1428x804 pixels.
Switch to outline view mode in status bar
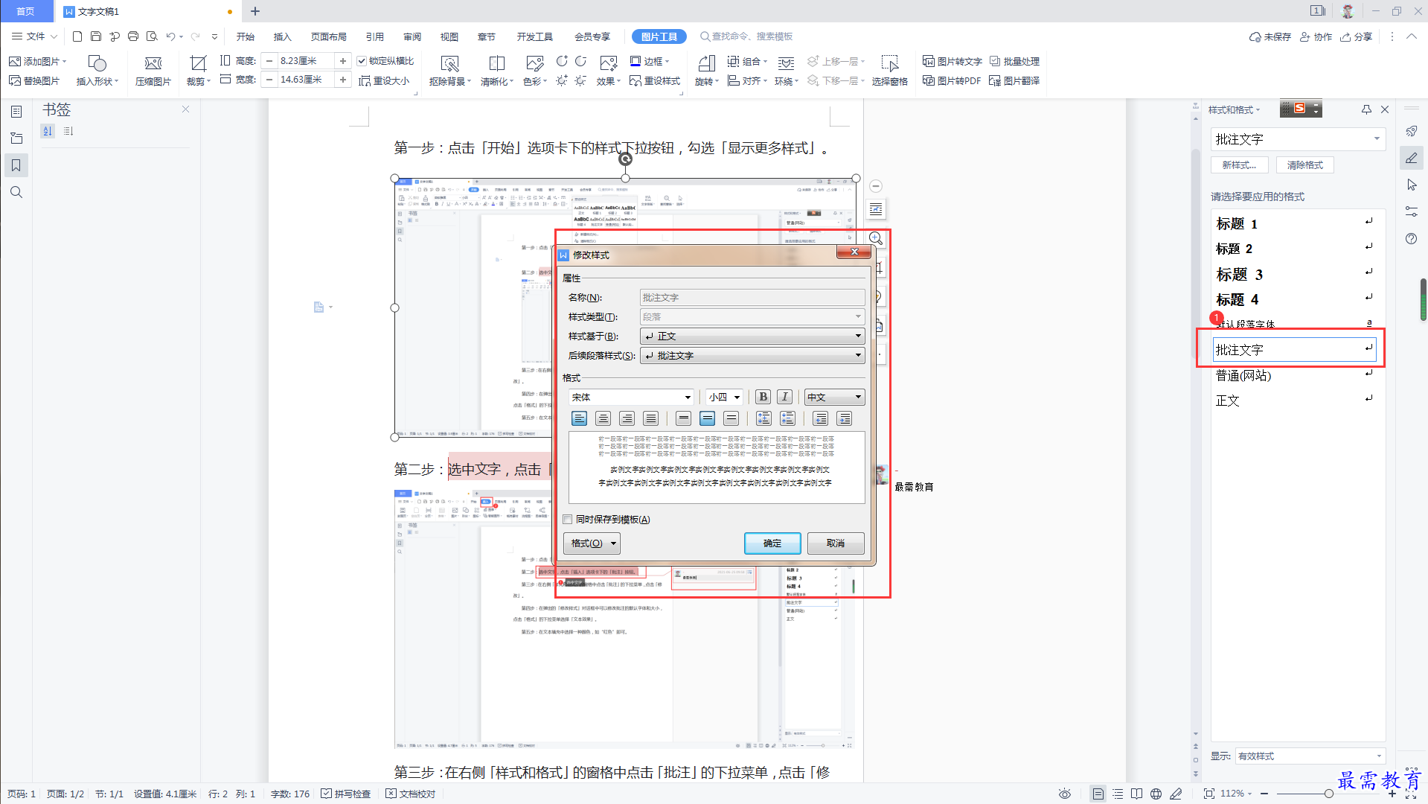(1118, 794)
